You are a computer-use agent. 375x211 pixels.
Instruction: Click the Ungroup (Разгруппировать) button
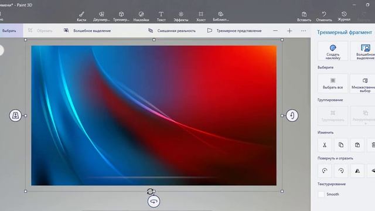(363, 116)
